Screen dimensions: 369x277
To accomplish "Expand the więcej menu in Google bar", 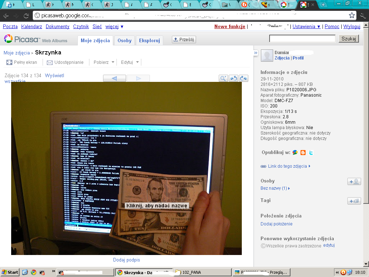I will coord(114,27).
